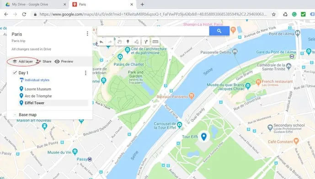Click Passy metro station icon
This screenshot has height=179, width=315.
pyautogui.click(x=90, y=159)
